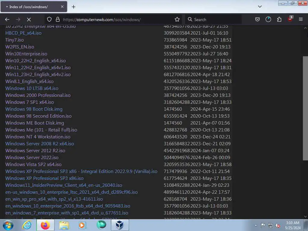
Task: Click the muted volume tray icon
Action: (x=278, y=226)
